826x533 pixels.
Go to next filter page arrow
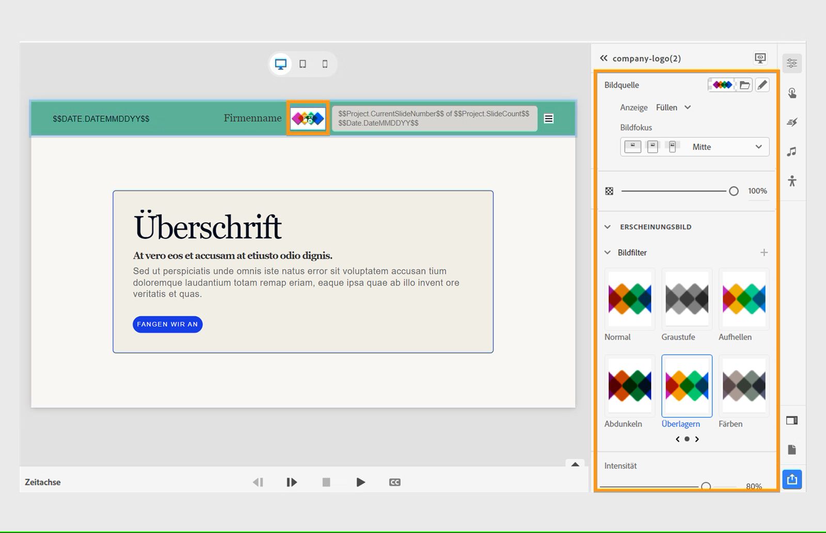pyautogui.click(x=697, y=439)
